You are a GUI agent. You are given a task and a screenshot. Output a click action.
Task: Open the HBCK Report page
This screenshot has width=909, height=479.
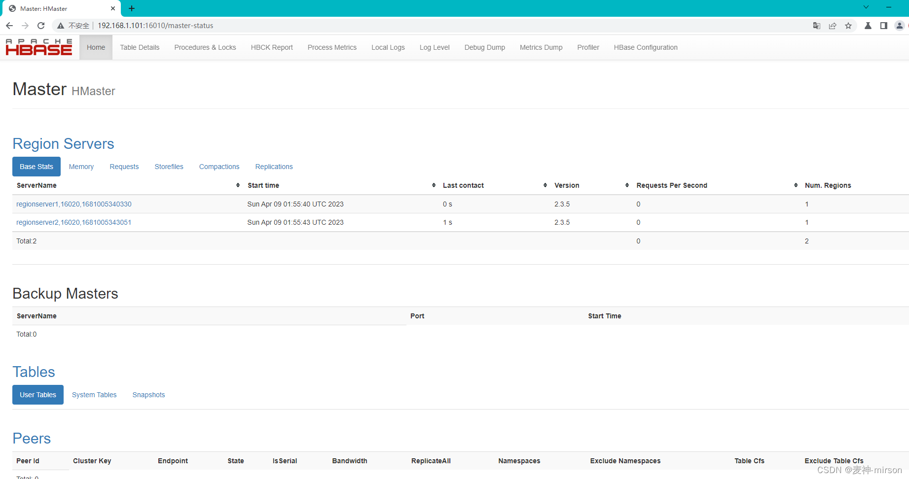point(272,47)
